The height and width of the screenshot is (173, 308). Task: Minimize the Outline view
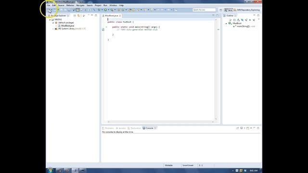254,15
